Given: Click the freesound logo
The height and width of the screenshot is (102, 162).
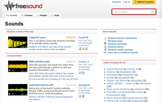Looking at the screenshot, I should (23, 6).
